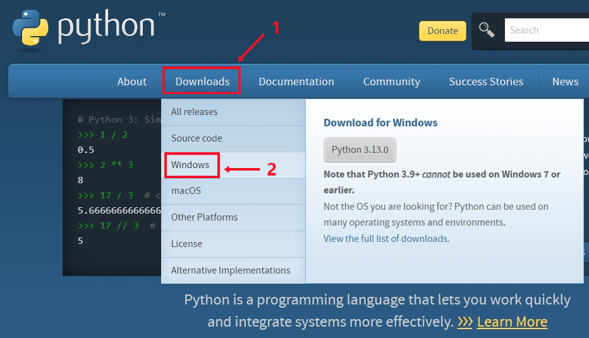Focus the Search input field
The width and height of the screenshot is (589, 338).
(547, 30)
